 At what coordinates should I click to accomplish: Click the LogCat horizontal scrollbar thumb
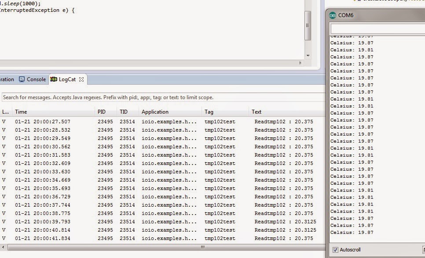[x=166, y=247]
